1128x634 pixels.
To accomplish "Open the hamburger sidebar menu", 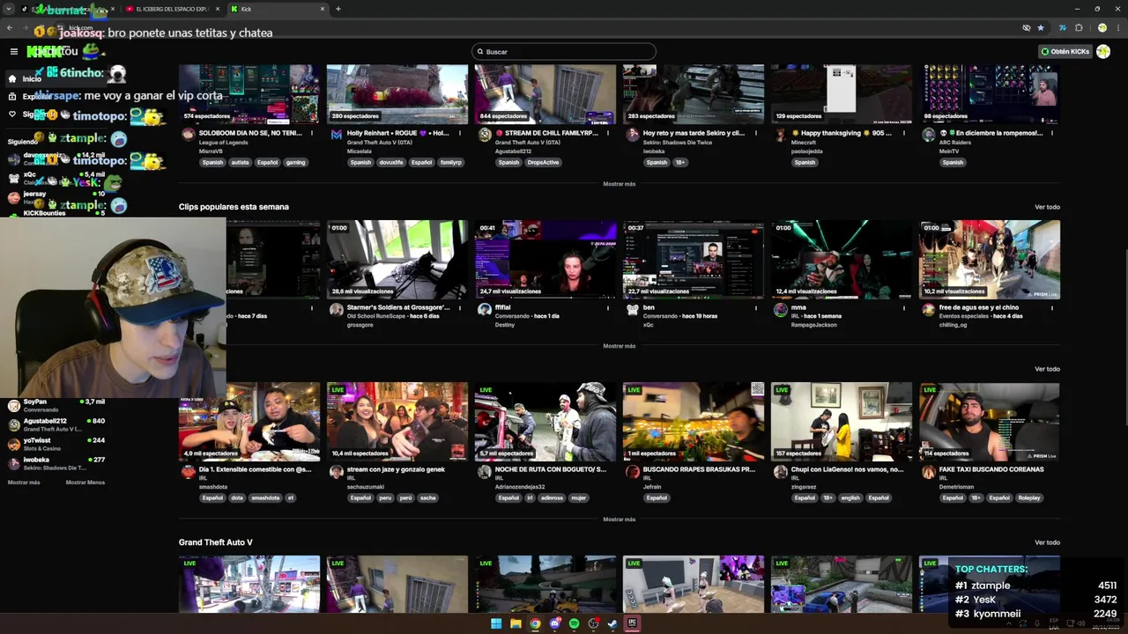I will pyautogui.click(x=13, y=52).
